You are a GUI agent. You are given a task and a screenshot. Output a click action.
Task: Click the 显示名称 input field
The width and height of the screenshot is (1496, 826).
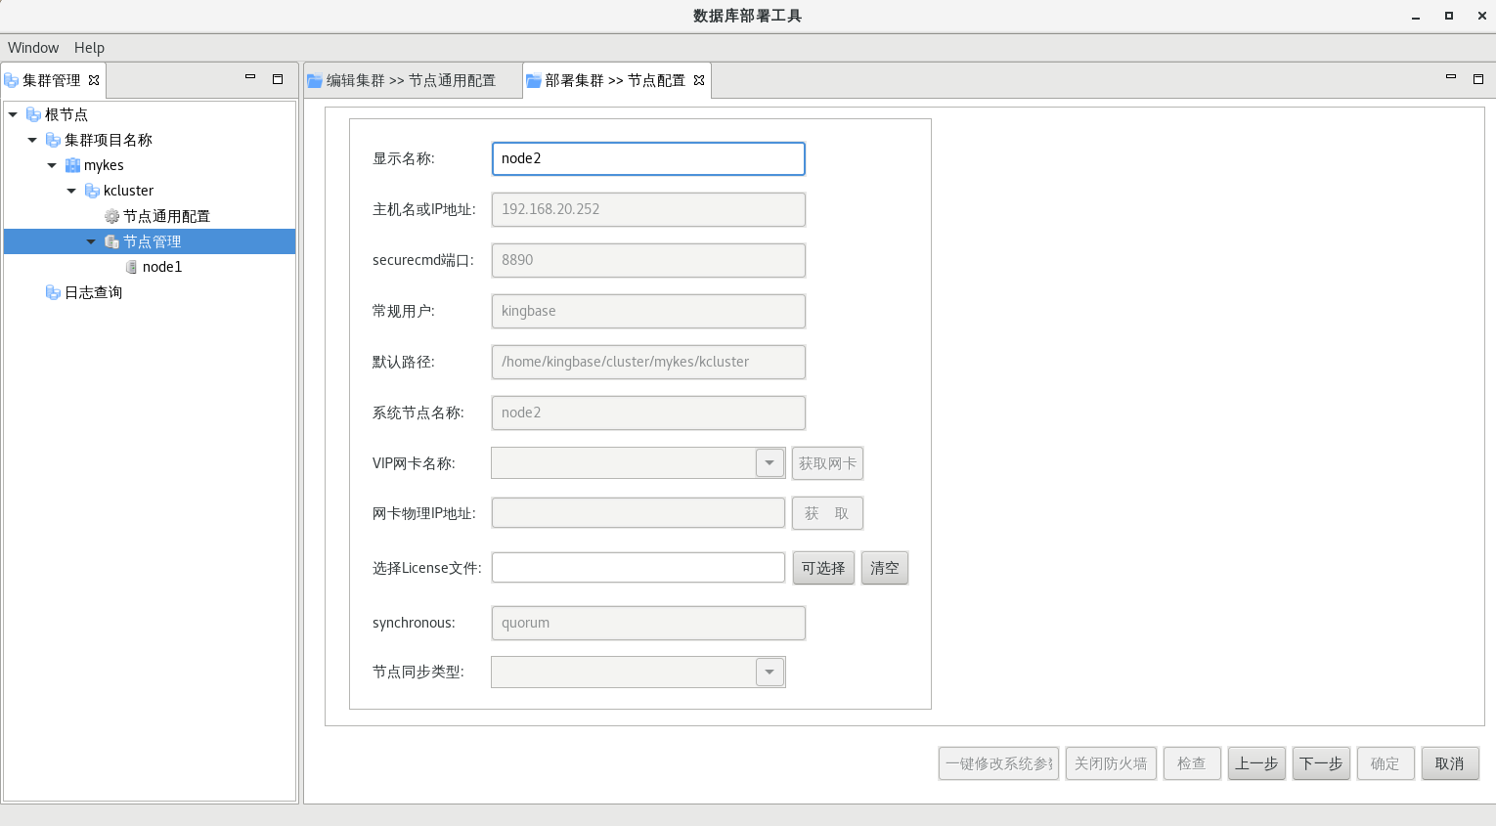tap(647, 158)
